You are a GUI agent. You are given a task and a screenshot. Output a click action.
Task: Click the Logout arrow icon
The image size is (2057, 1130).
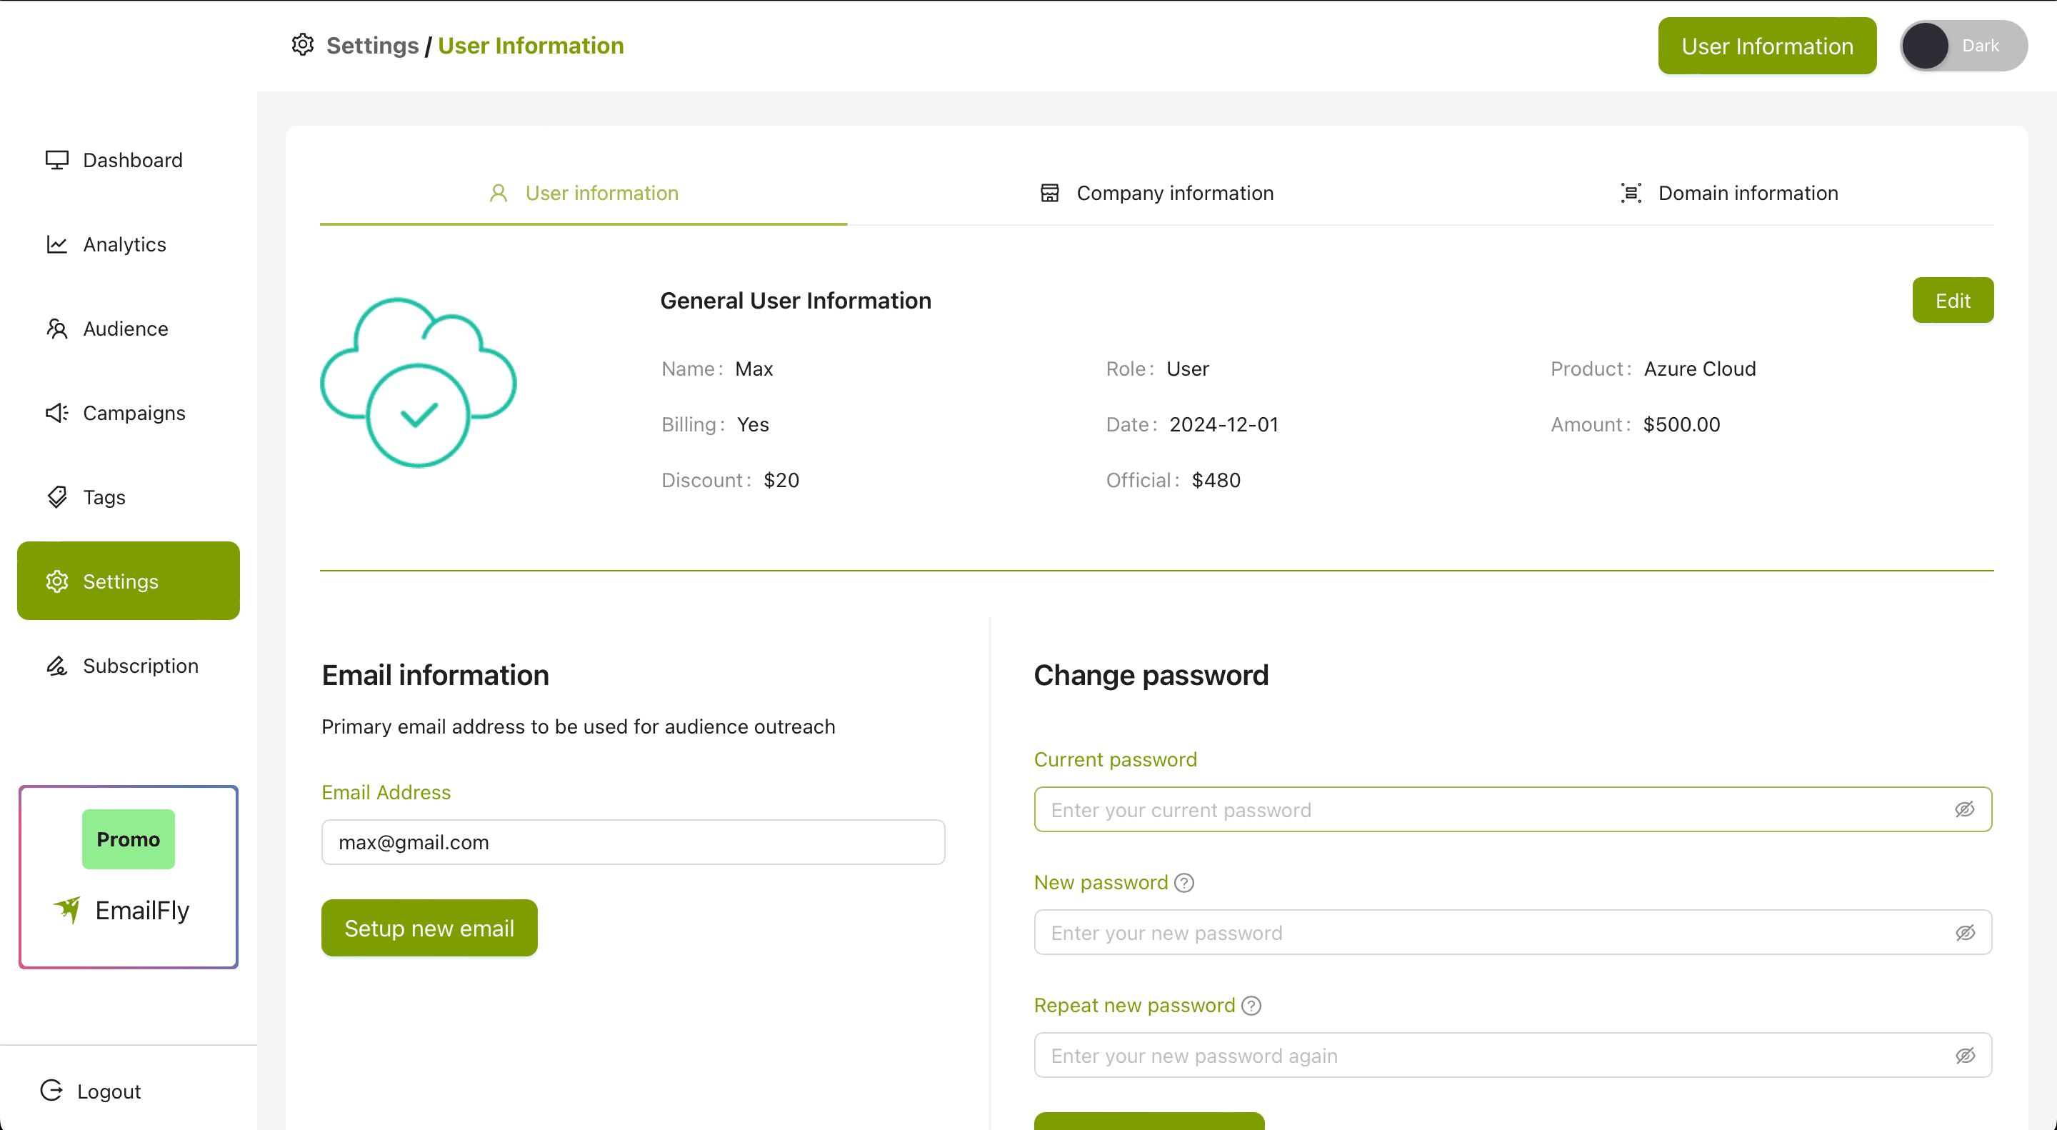(x=52, y=1090)
